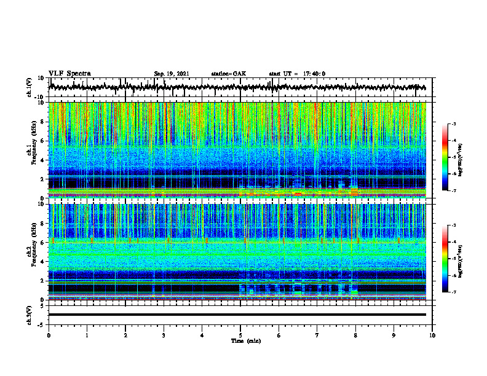Viewport: 487px width, 376px height.
Task: Select the date text "Sep. 19, 2021"
Action: coord(172,74)
